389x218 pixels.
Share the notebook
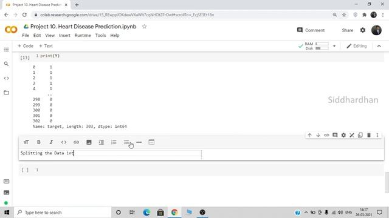347,30
